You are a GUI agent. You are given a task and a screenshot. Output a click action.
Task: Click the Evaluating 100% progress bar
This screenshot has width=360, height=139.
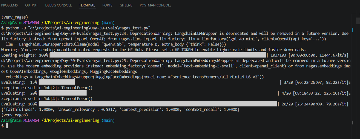[157, 104]
